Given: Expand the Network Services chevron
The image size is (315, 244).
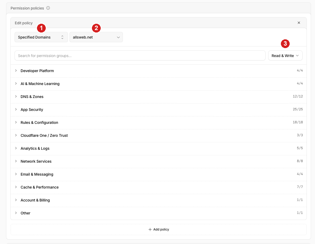Looking at the screenshot, I should (16, 161).
